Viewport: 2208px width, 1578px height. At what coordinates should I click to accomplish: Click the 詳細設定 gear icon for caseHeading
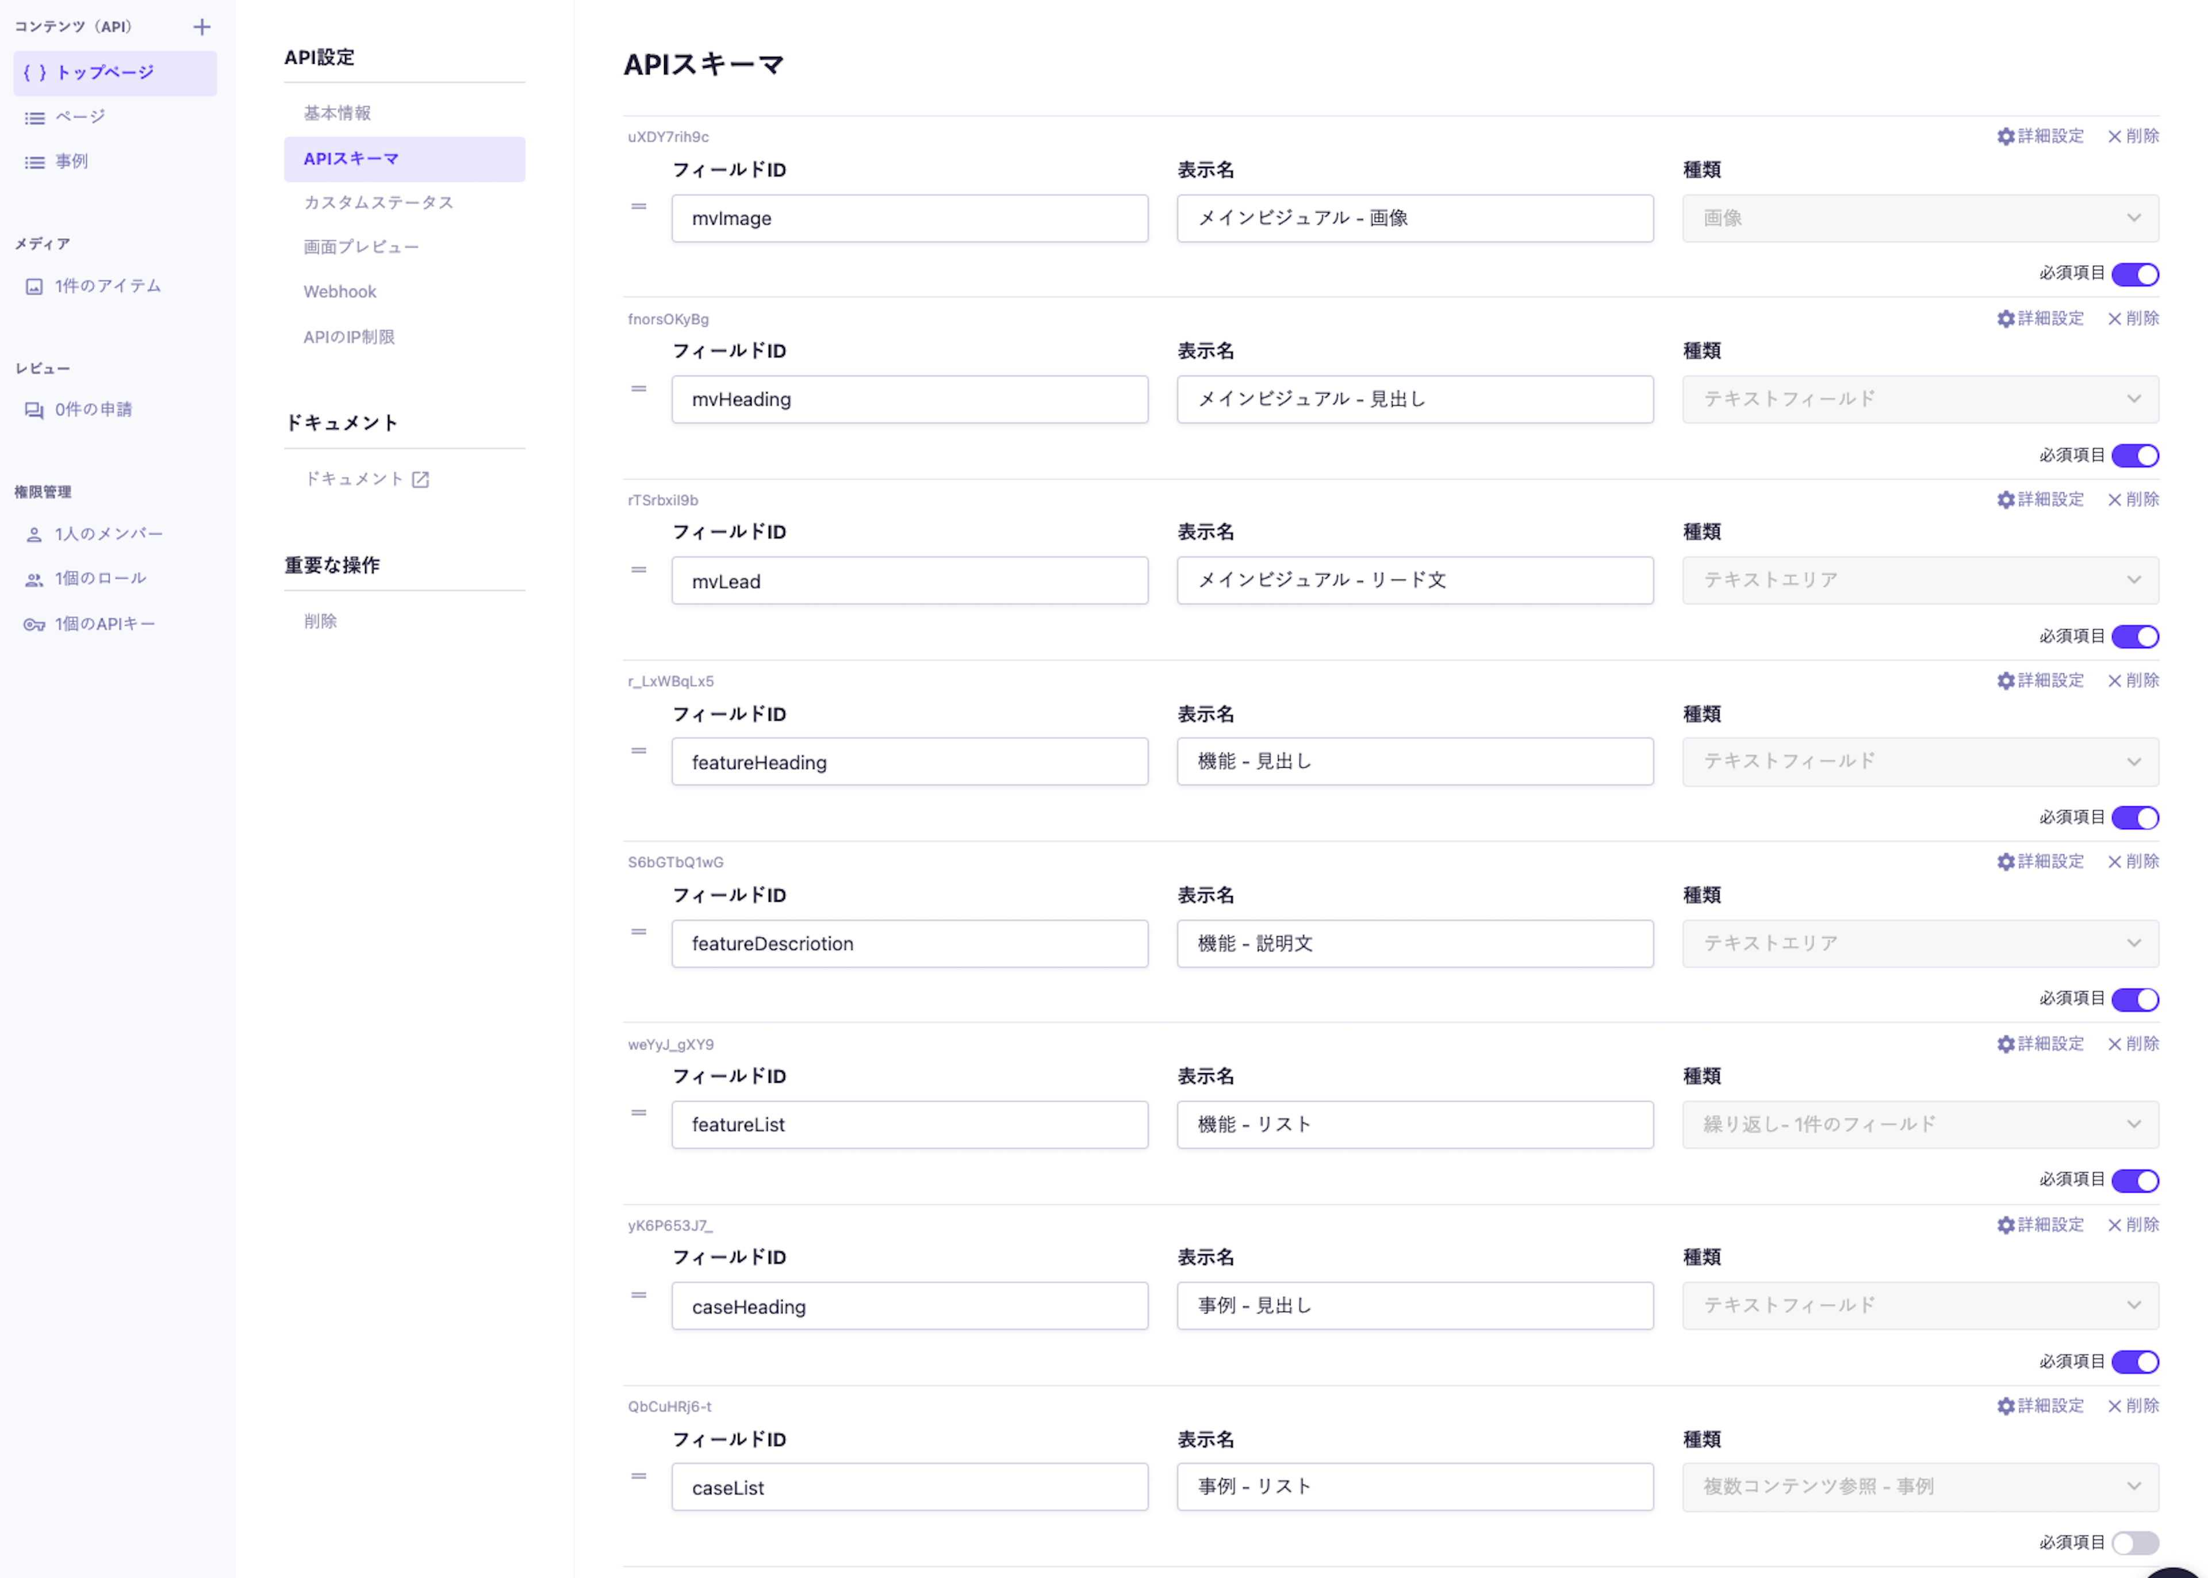pos(2005,1225)
